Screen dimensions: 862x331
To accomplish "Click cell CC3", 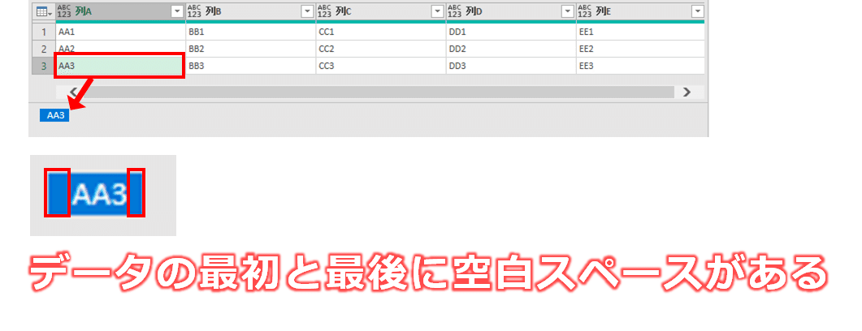I will (x=381, y=66).
